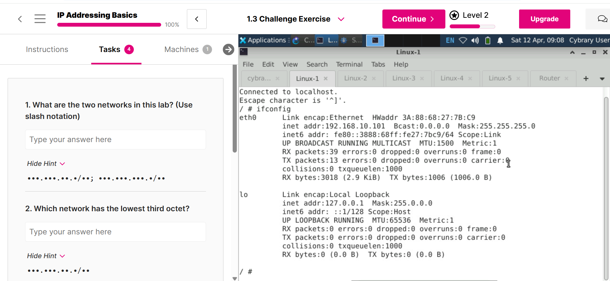Open the Terminal menu in menu bar
The height and width of the screenshot is (281, 610).
[349, 64]
